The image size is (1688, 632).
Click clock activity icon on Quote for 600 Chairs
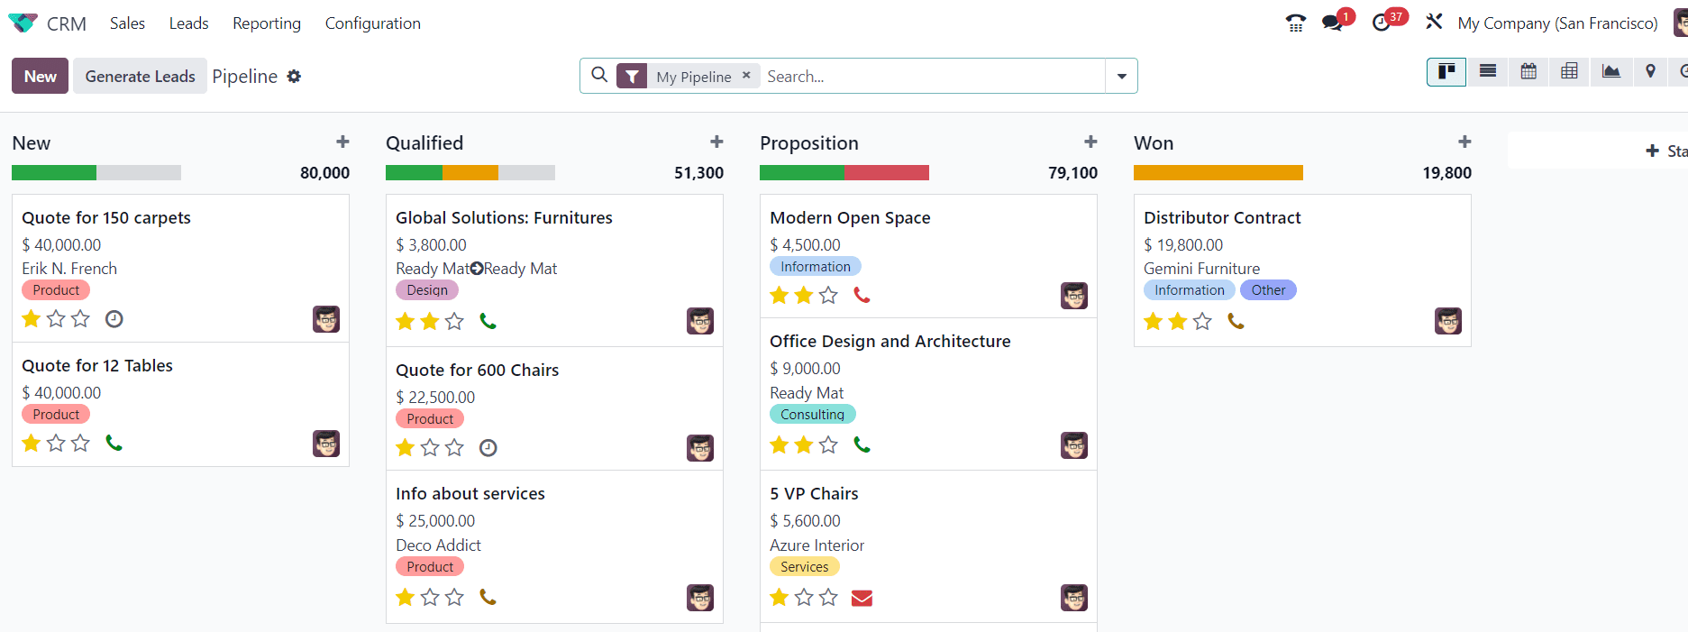(x=488, y=447)
